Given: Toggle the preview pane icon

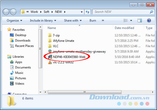Looking at the screenshot, I should [140, 21].
